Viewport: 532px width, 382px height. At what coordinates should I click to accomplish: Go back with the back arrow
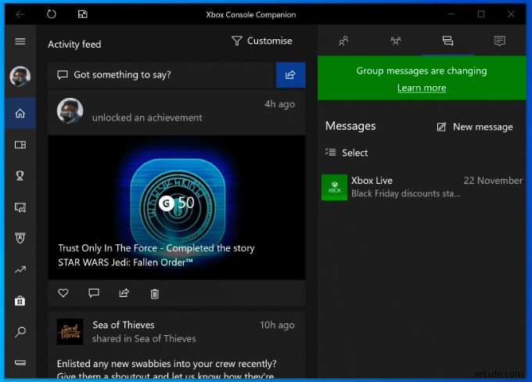pyautogui.click(x=20, y=14)
